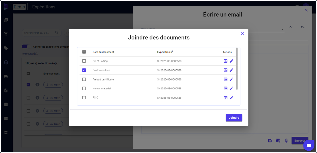The height and width of the screenshot is (153, 317).
Task: Click the search magnifier icon in Expéditions
Action: click(57, 33)
